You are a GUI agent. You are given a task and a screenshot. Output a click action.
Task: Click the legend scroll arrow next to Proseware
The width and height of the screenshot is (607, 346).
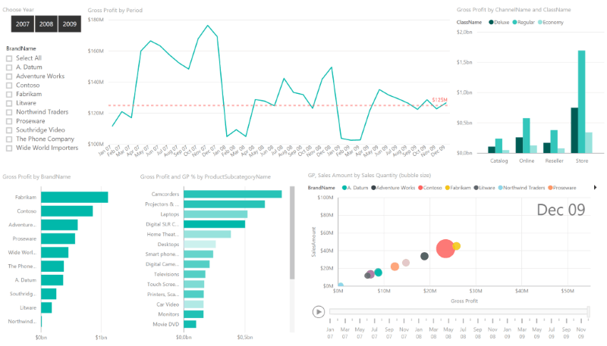pos(595,187)
